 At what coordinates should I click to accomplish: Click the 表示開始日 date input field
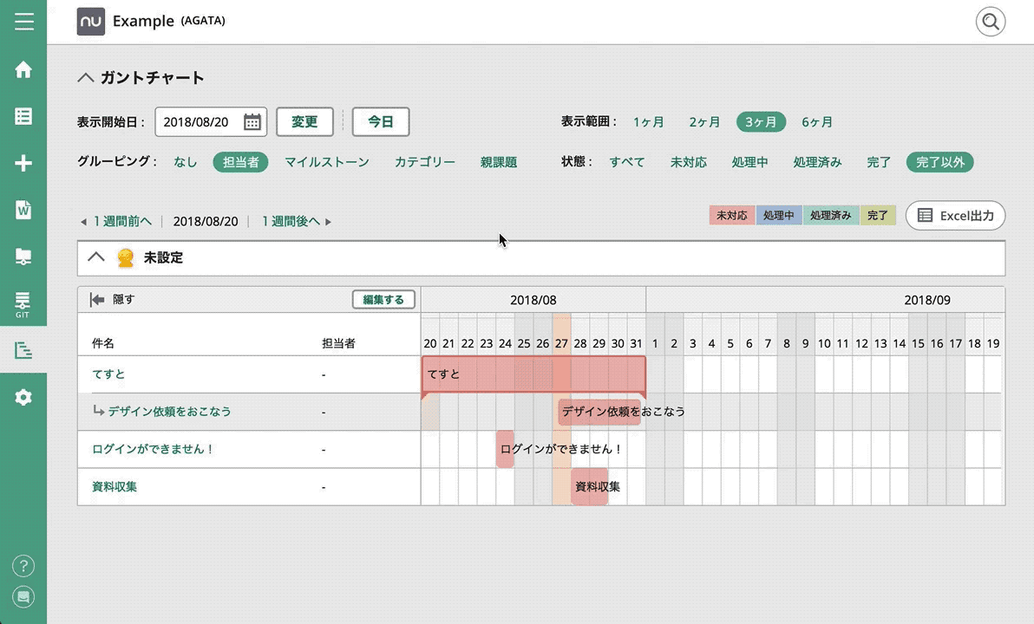198,122
